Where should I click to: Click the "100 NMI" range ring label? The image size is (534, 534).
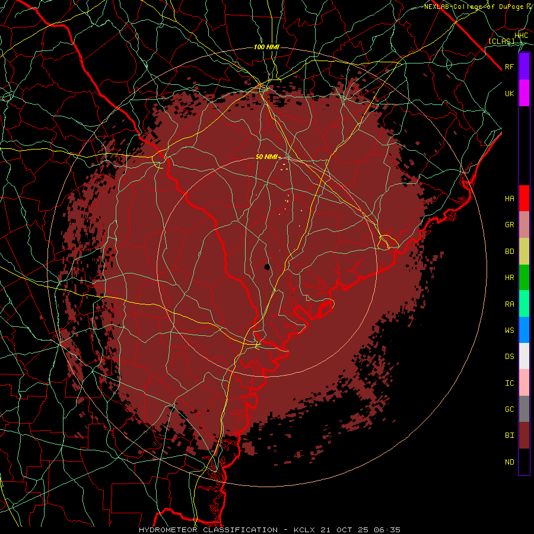[x=266, y=47]
